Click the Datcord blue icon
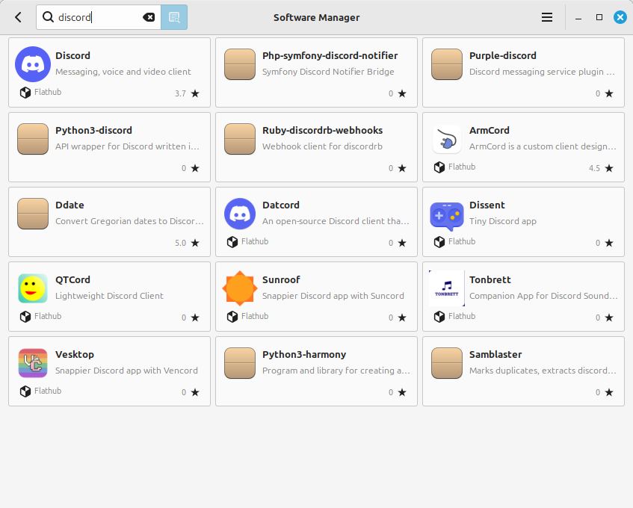The image size is (633, 508). [239, 214]
